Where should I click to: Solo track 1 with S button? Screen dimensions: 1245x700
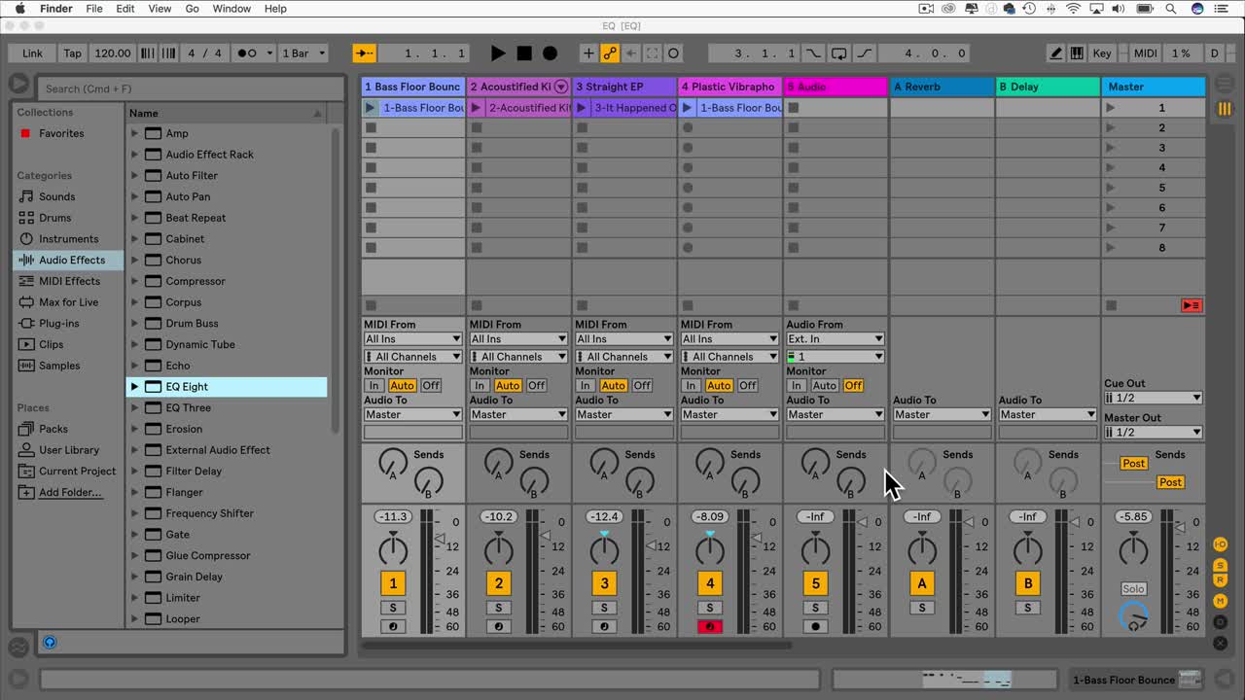pos(393,609)
